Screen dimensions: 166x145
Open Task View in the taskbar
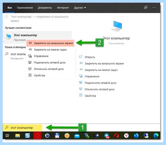pos(7,135)
